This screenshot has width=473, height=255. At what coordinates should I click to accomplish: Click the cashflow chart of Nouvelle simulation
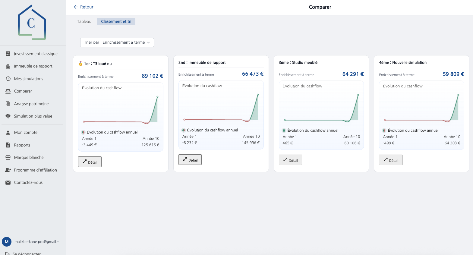pyautogui.click(x=421, y=108)
